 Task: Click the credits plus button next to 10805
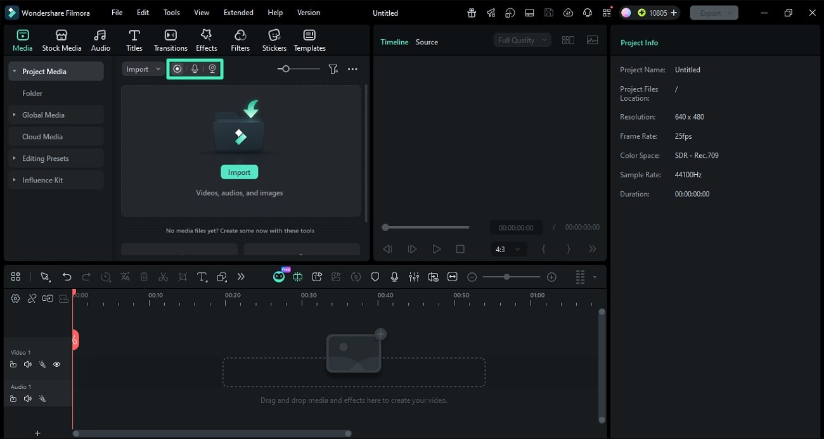coord(673,13)
